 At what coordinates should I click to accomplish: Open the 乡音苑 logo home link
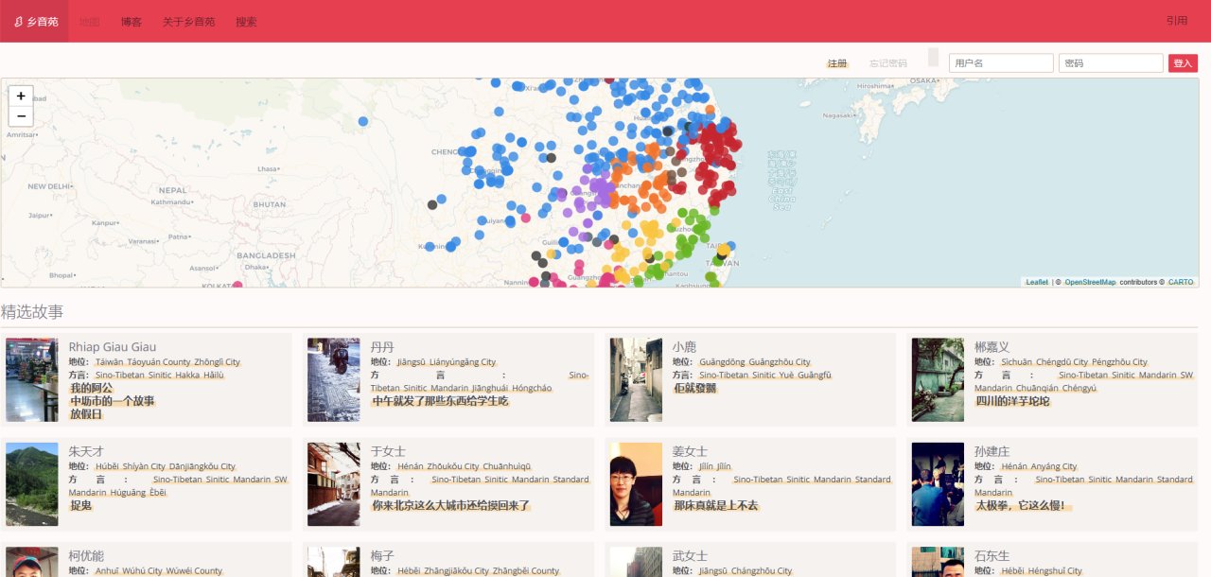pyautogui.click(x=35, y=21)
